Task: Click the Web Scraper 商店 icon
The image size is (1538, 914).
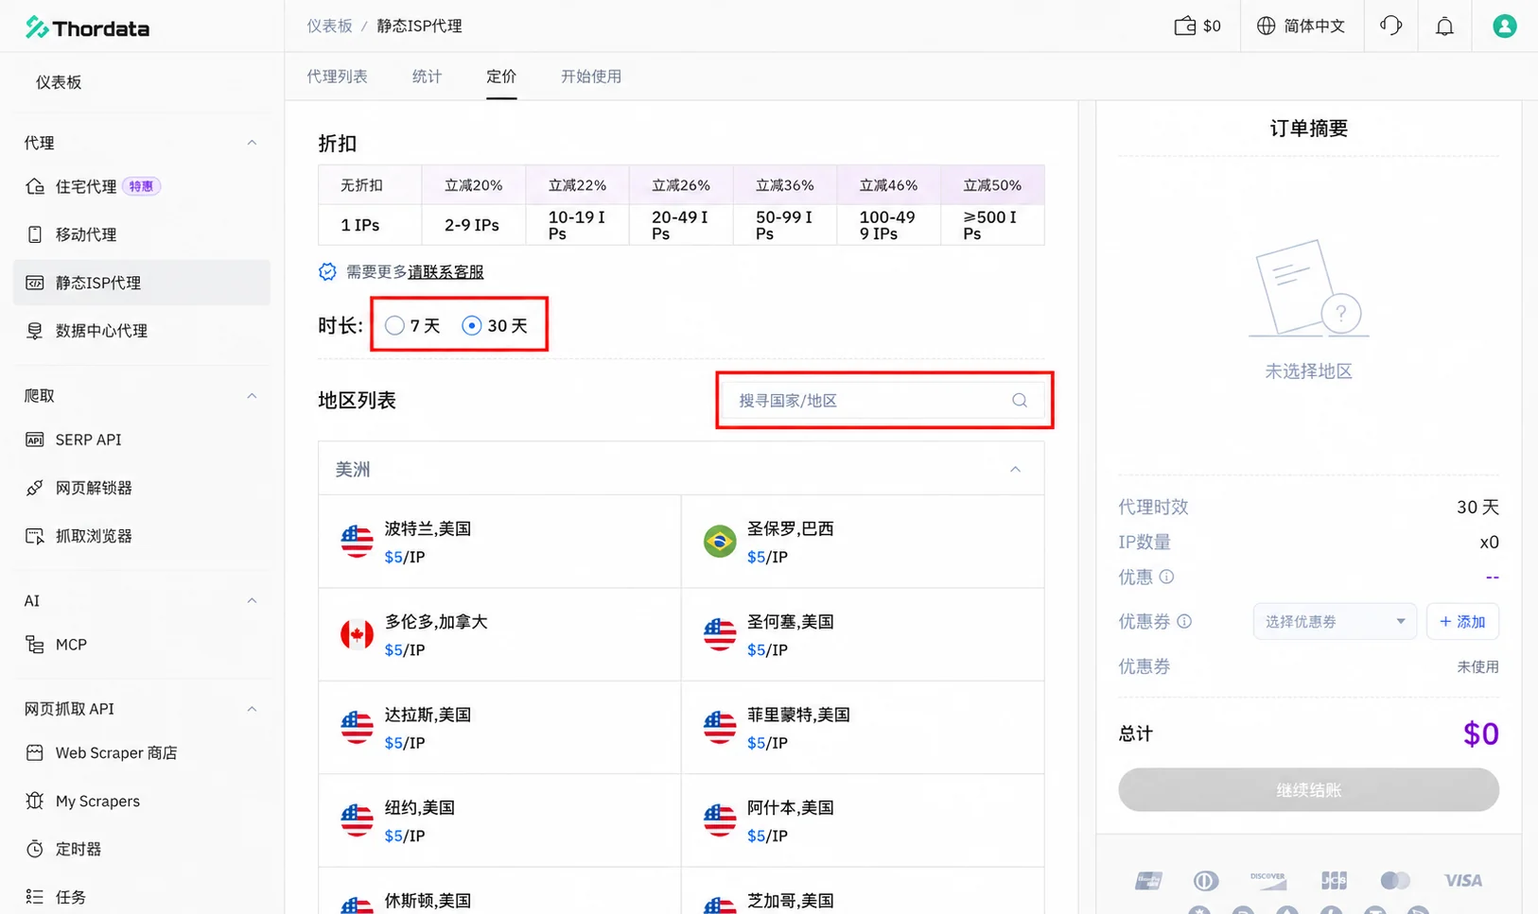Action: (35, 752)
